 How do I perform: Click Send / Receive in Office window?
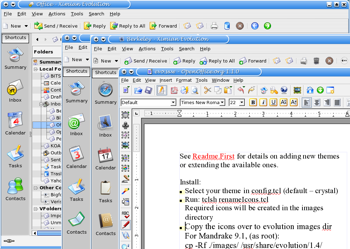coord(56,26)
